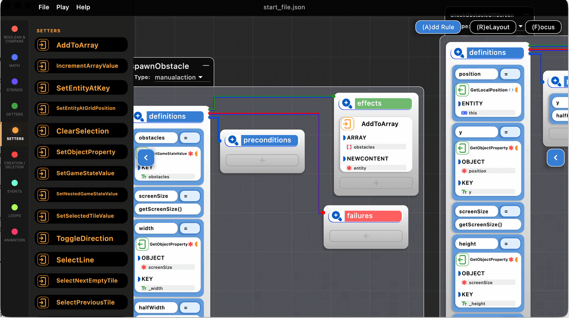
Task: Click the GetLocalPosition getter icon
Action: coord(462,90)
